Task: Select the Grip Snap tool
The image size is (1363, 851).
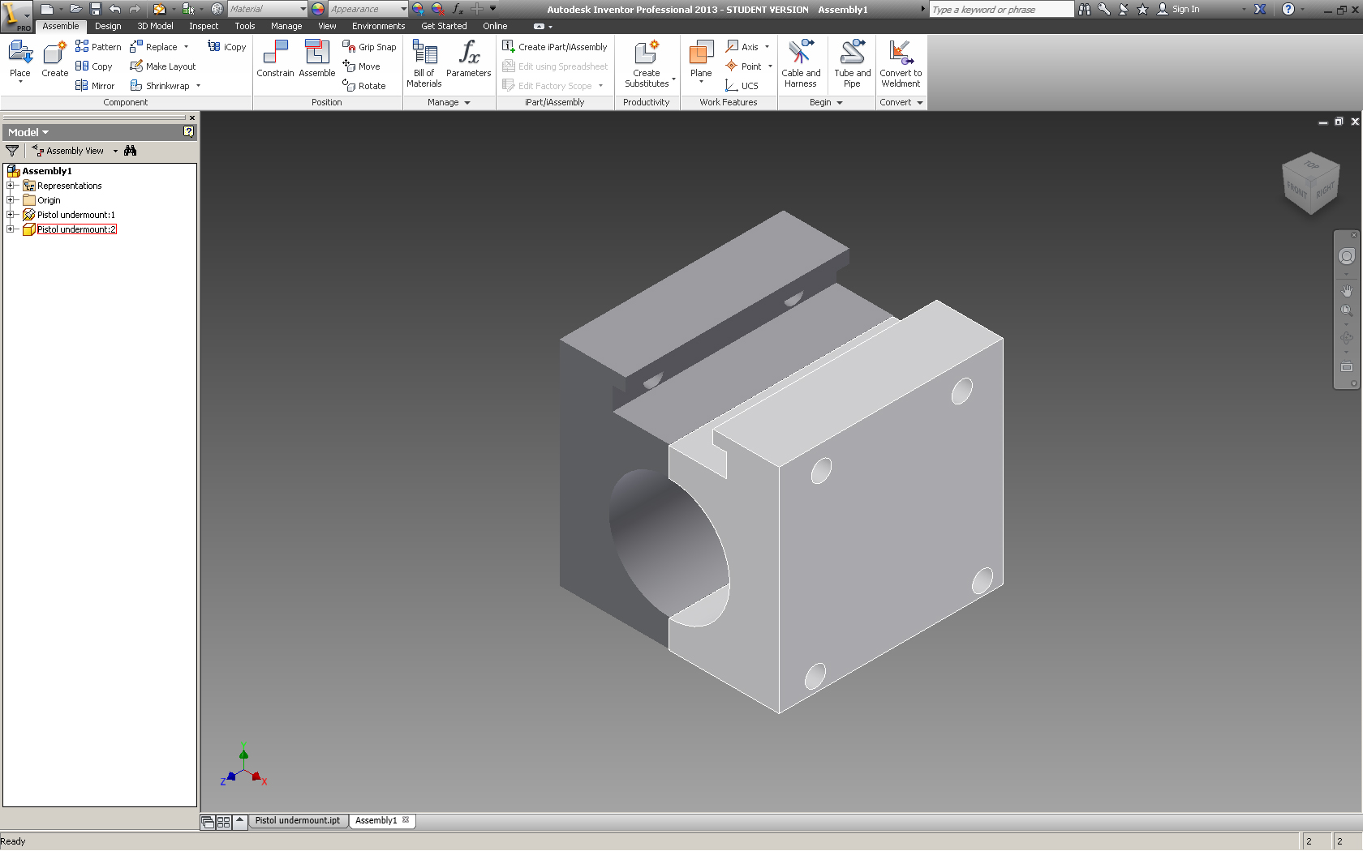Action: coord(369,47)
